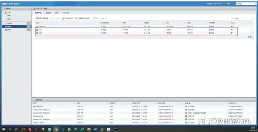
Task: Open the global search box dropdown arrow
Action: [x=255, y=4]
